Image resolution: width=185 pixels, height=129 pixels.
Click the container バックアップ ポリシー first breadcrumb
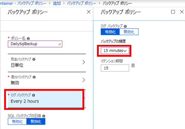pyautogui.click(x=23, y=3)
